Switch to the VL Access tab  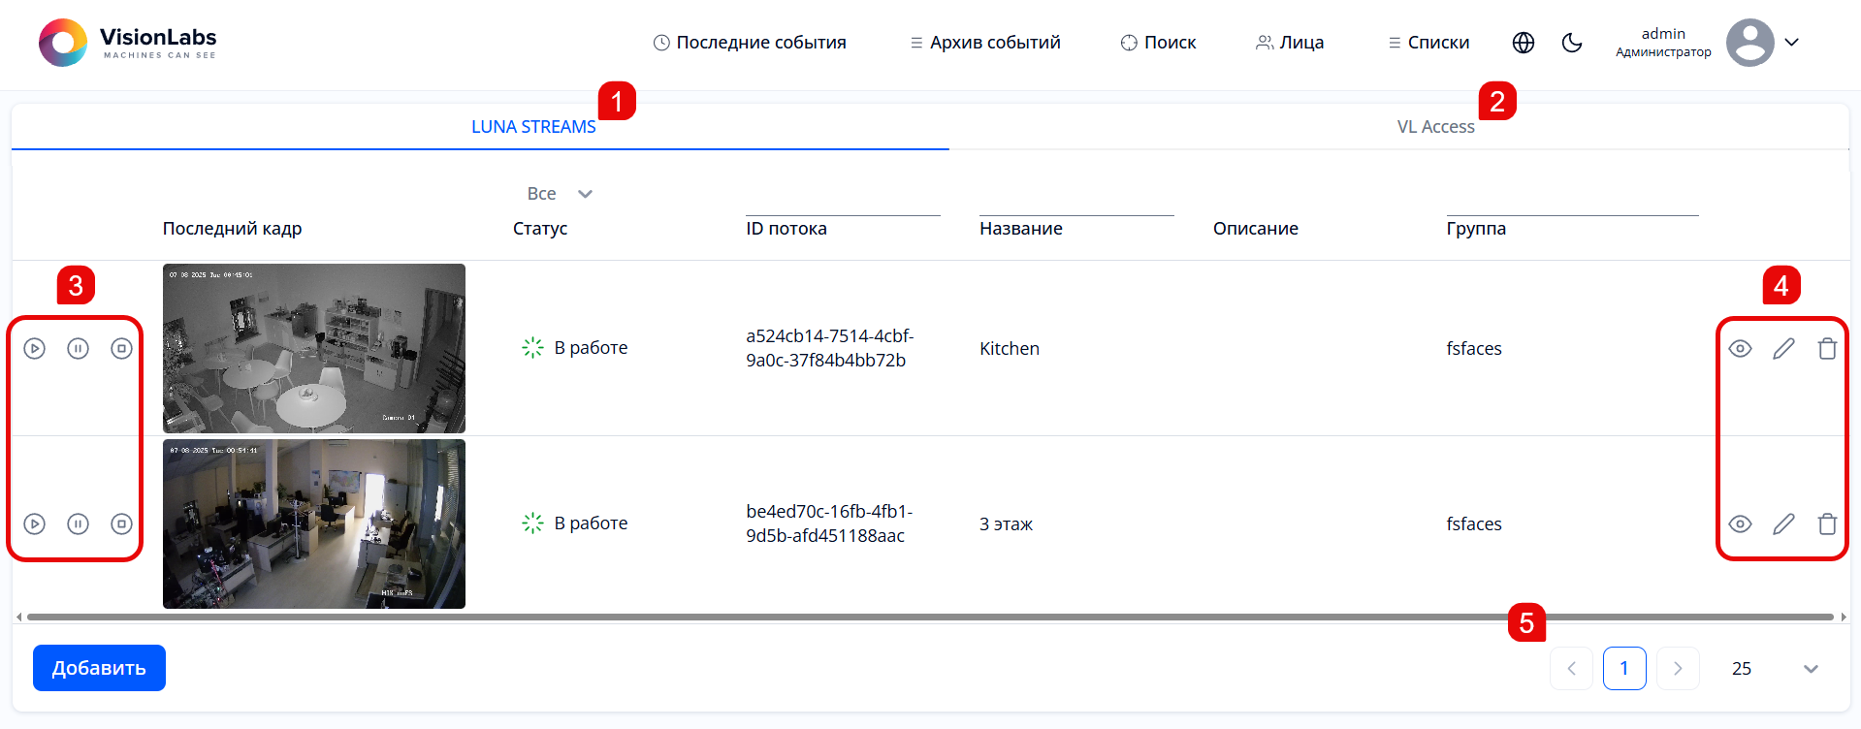pyautogui.click(x=1435, y=127)
